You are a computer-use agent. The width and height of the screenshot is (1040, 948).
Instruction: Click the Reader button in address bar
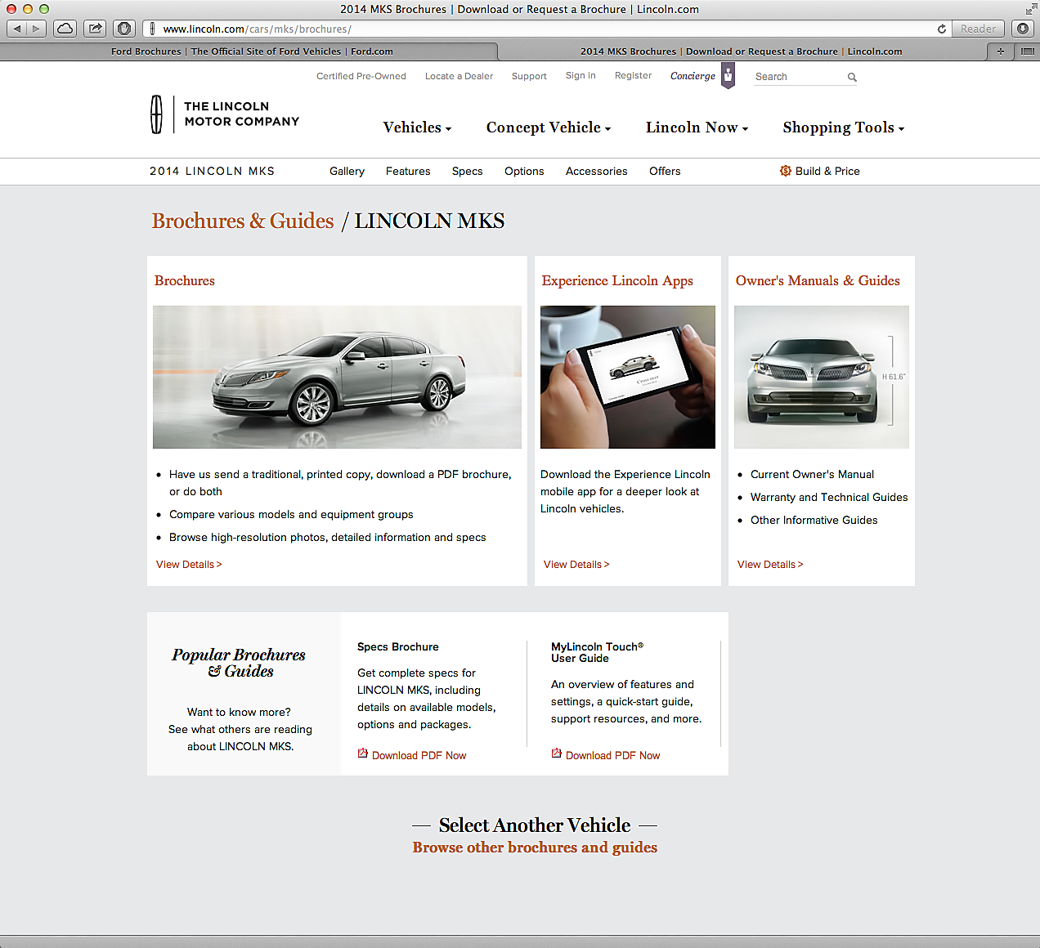978,29
